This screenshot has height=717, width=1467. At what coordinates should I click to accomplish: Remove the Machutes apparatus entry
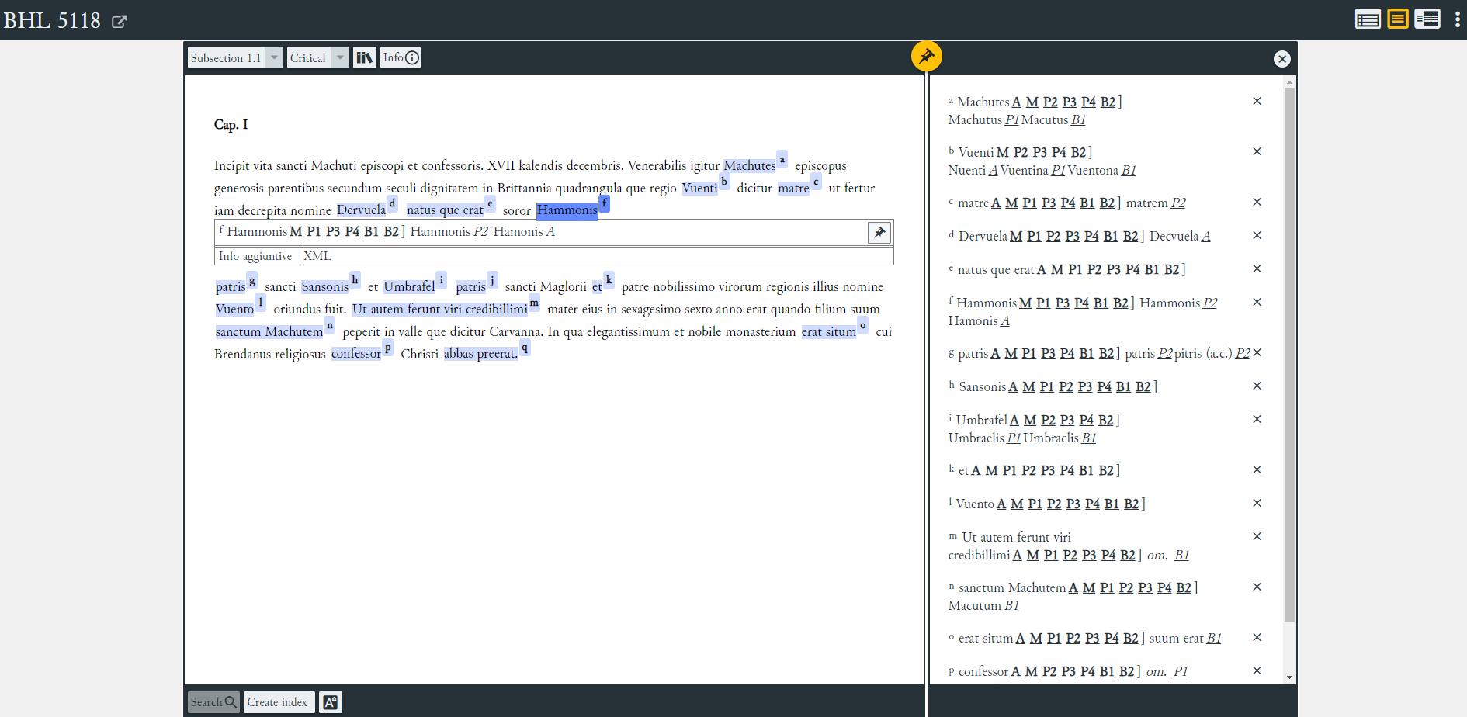coord(1257,102)
